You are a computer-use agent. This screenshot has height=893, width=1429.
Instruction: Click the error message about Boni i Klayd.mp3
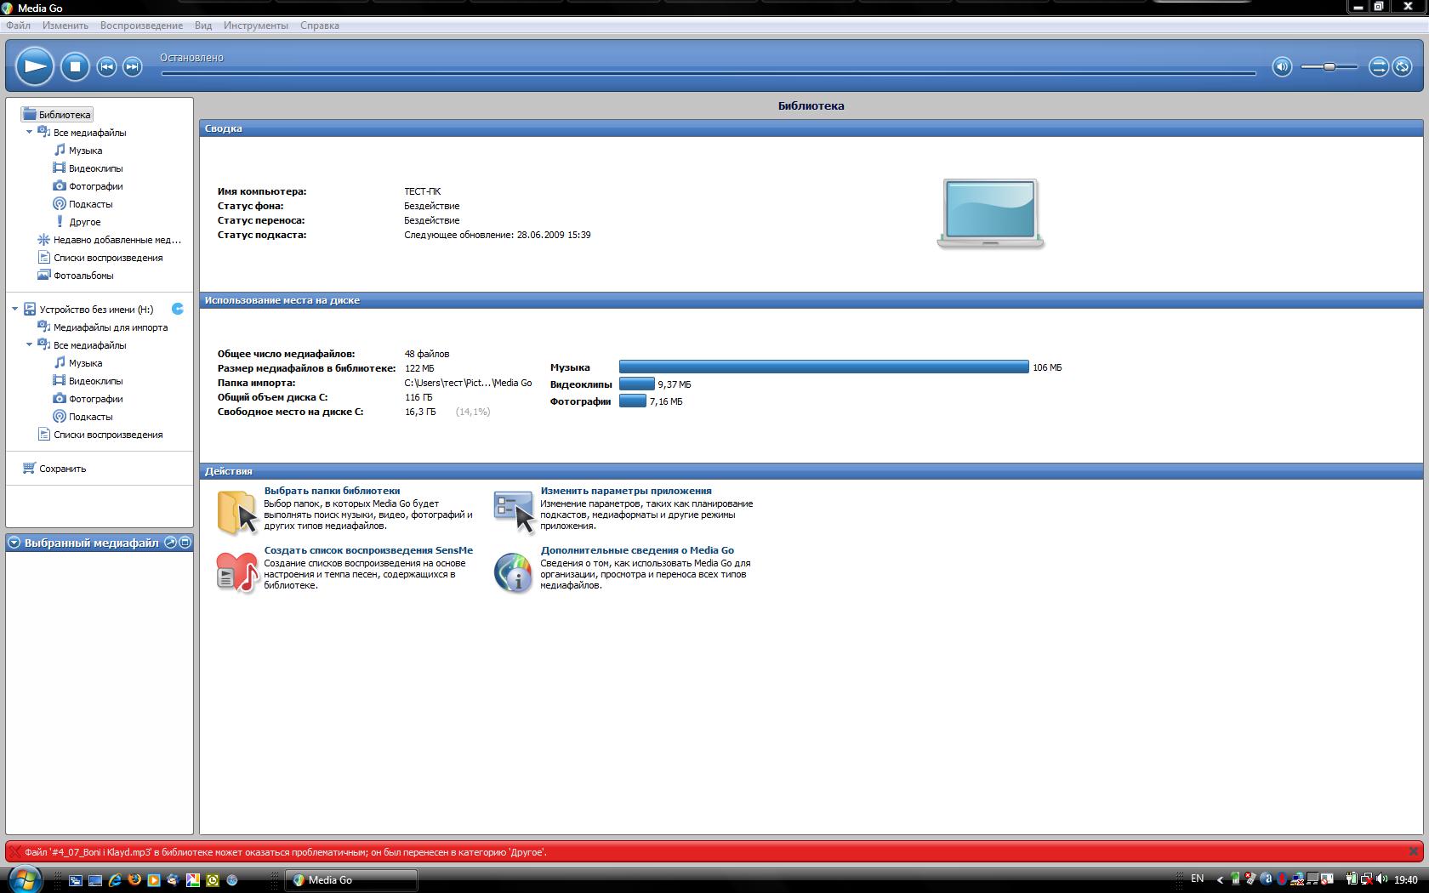286,852
